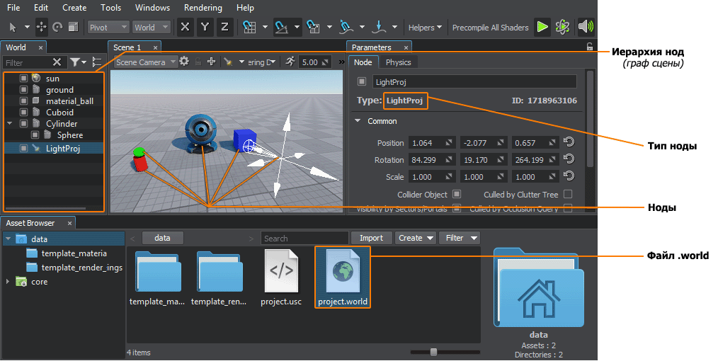Toggle the speaker sound icon in toolbar
Viewport: 718px width, 361px height.
coord(585,28)
